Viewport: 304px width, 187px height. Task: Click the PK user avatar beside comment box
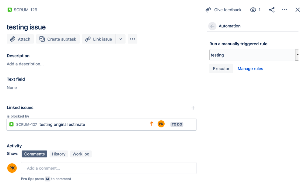coord(12,168)
